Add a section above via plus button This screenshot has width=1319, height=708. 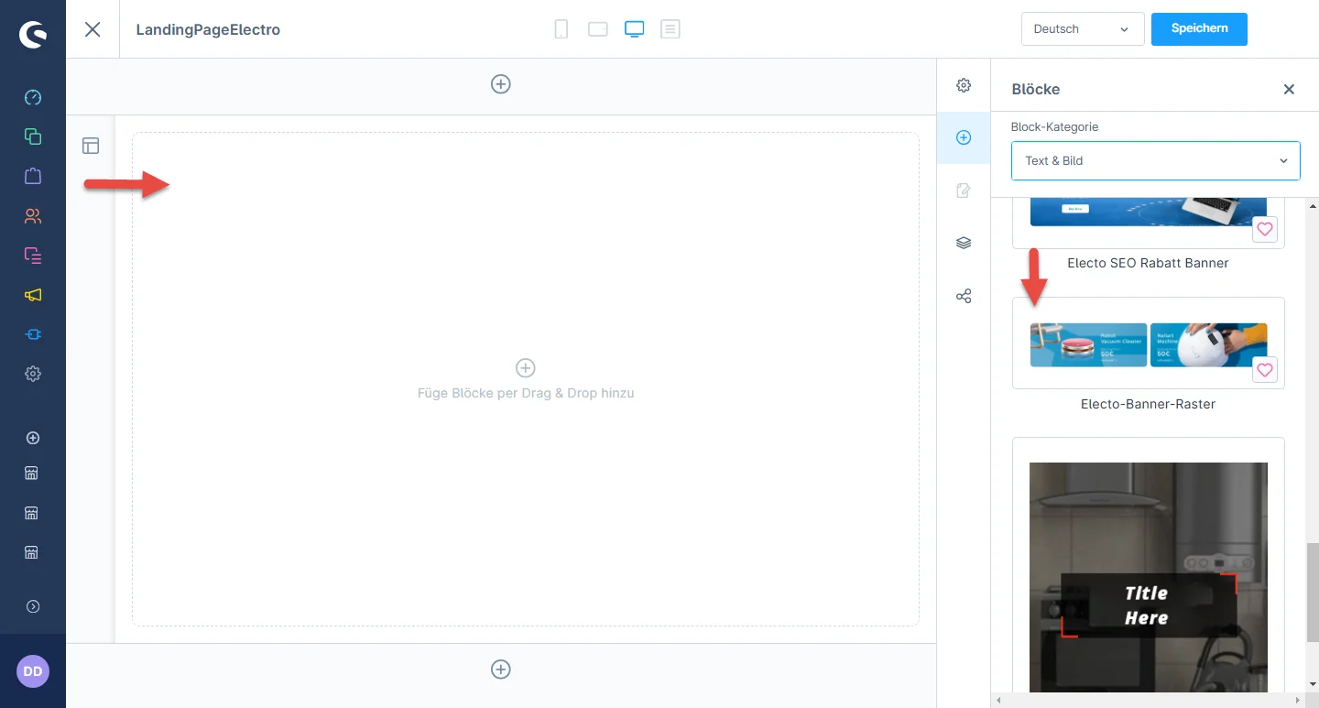click(501, 84)
